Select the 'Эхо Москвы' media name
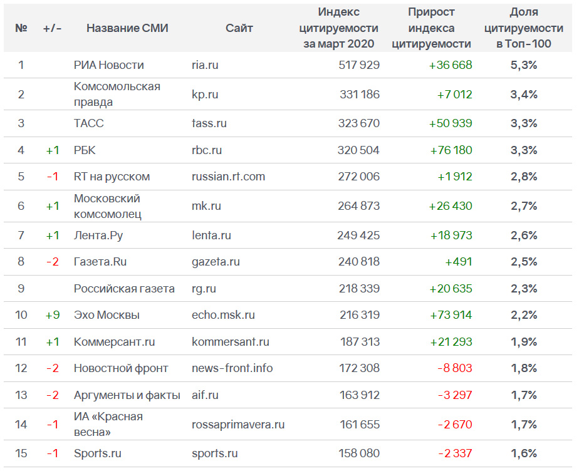The image size is (579, 476). click(x=107, y=315)
